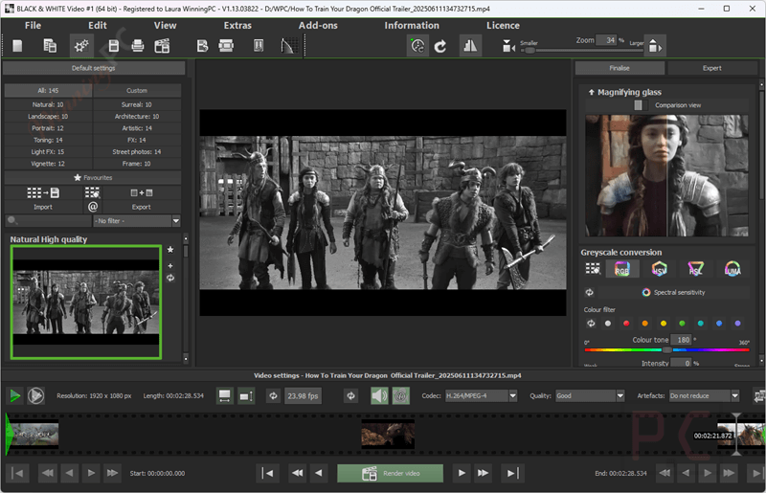Select HSV greyscale conversion mode
The height and width of the screenshot is (493, 766).
tap(659, 269)
